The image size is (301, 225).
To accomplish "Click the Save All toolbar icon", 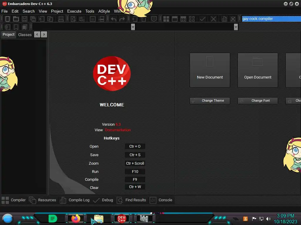I will coord(33,19).
